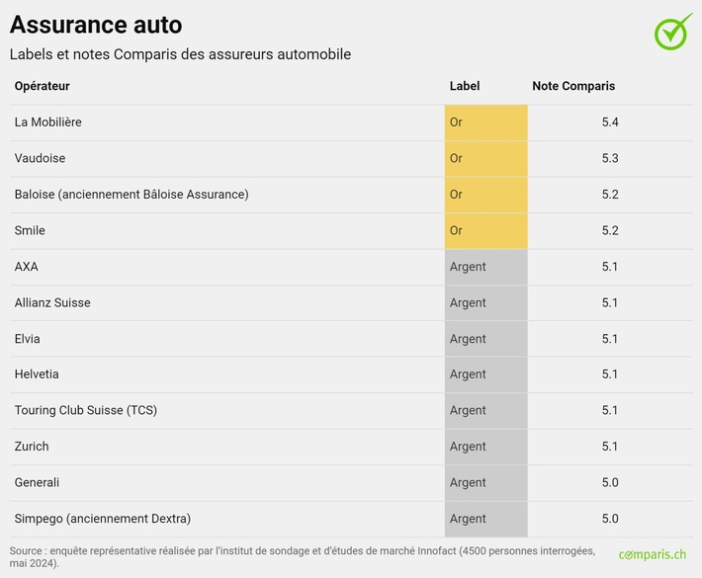Select Touring Club Suisse (TCS) entry
This screenshot has width=702, height=578.
85,410
